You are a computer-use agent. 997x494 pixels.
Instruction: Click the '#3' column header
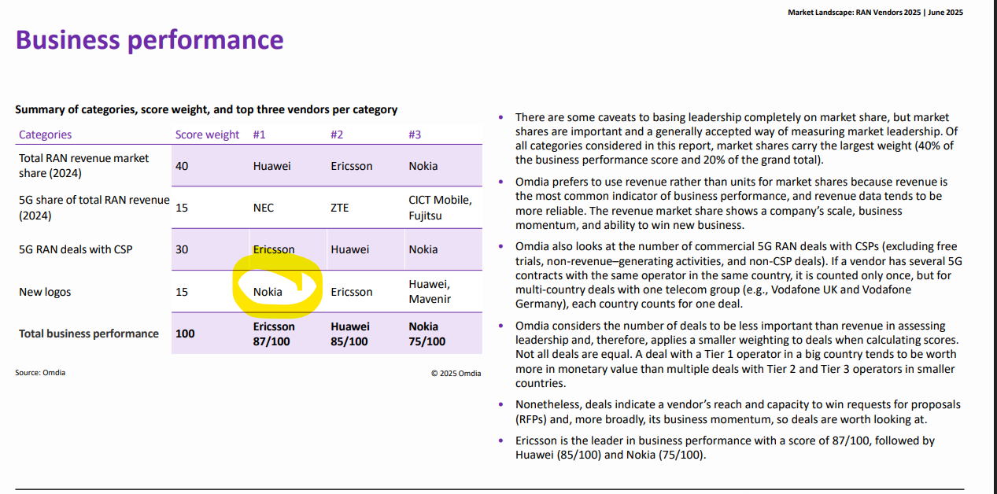tap(415, 135)
